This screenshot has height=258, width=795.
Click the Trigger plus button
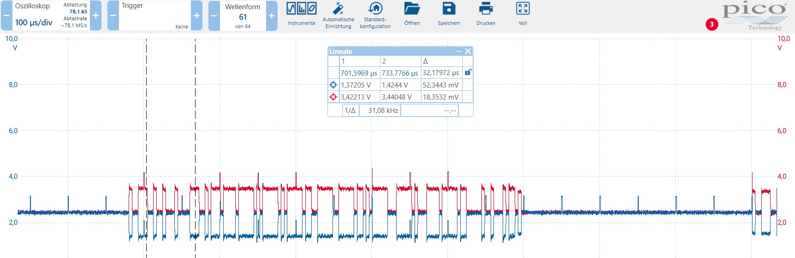(x=196, y=16)
